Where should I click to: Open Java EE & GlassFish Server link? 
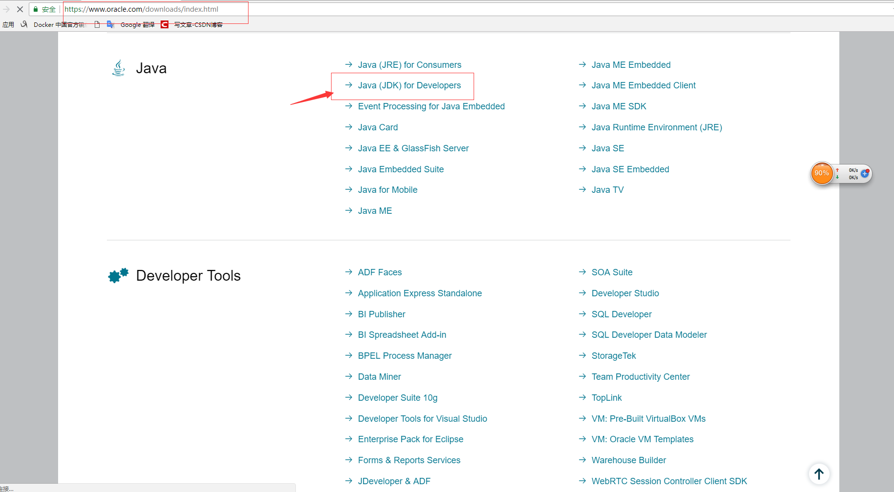pos(413,148)
